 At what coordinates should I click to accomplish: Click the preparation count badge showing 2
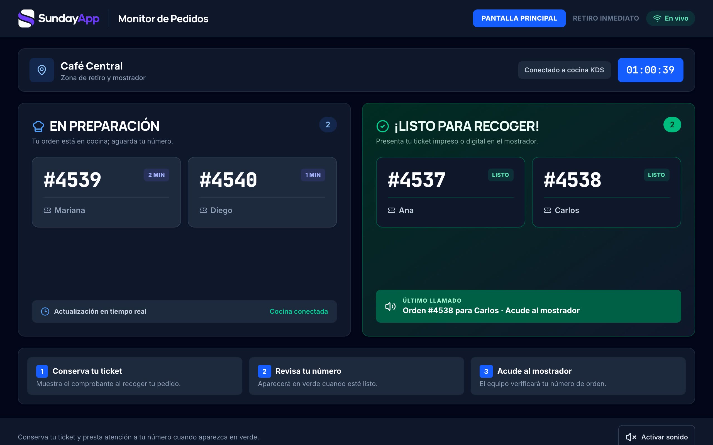point(328,125)
